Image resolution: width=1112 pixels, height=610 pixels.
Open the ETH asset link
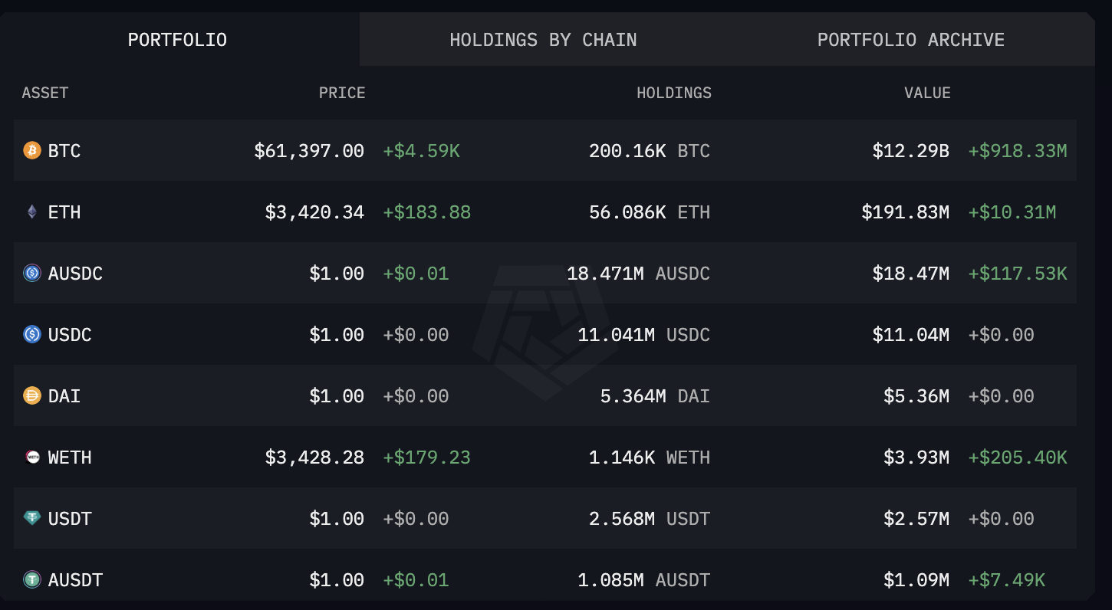point(64,212)
